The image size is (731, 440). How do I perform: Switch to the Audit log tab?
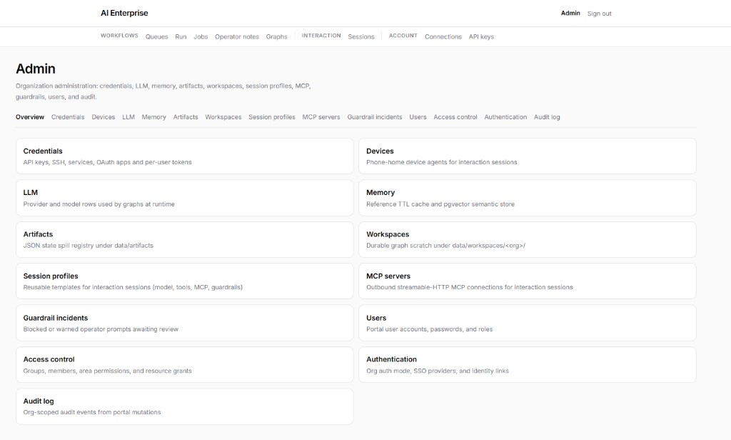(x=547, y=117)
